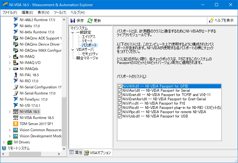
Task: Toggle the NiViEnet.dll TCPIP passport checkbox
Action: [x=120, y=95]
